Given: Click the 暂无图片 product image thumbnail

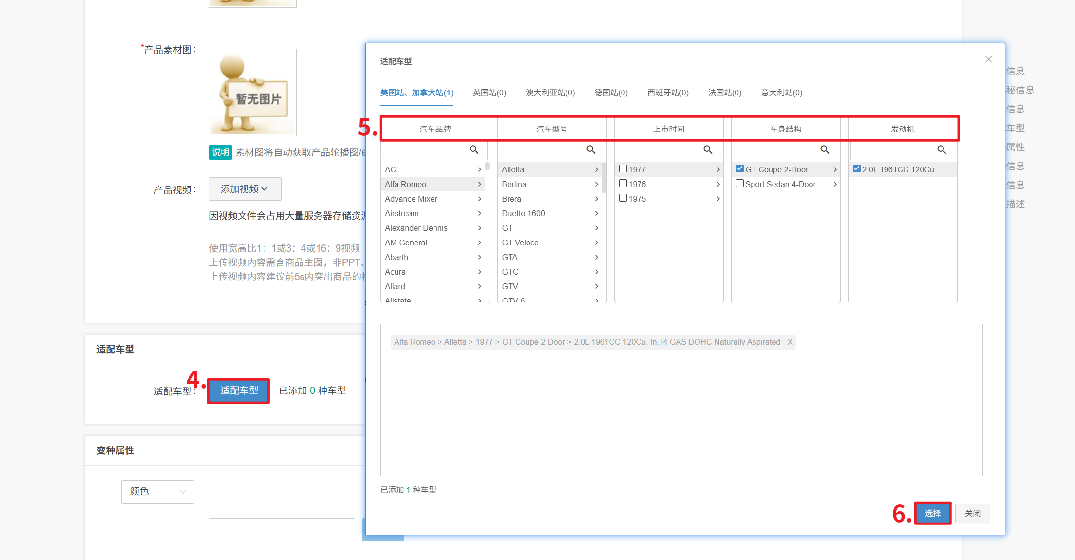Looking at the screenshot, I should (252, 93).
